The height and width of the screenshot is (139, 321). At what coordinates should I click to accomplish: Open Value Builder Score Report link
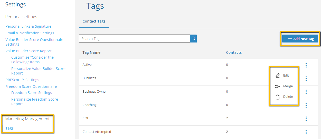(x=29, y=51)
